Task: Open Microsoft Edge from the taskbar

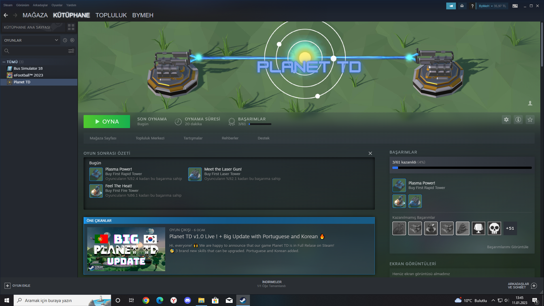Action: [x=160, y=300]
